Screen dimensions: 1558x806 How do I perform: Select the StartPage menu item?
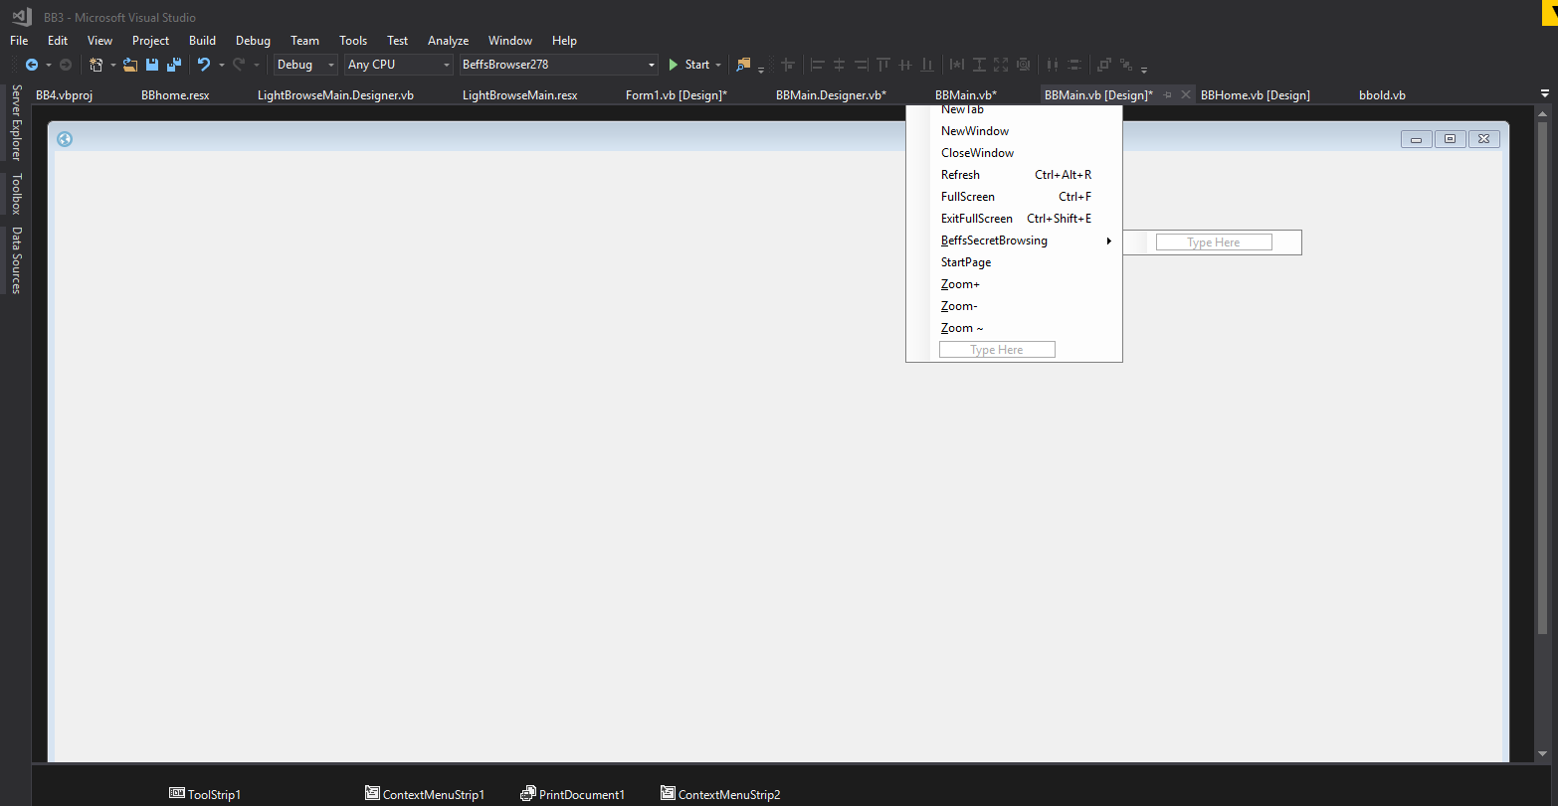[x=1015, y=262]
